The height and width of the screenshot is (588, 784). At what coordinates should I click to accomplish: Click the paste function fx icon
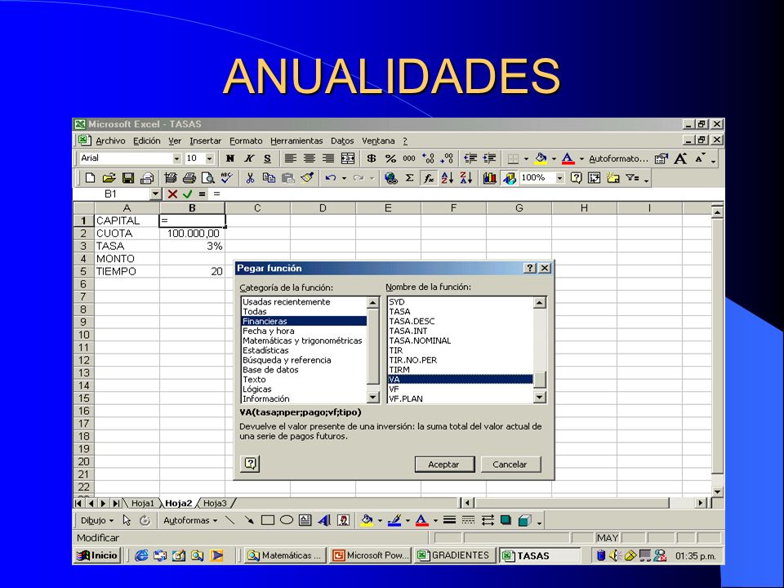pyautogui.click(x=429, y=177)
